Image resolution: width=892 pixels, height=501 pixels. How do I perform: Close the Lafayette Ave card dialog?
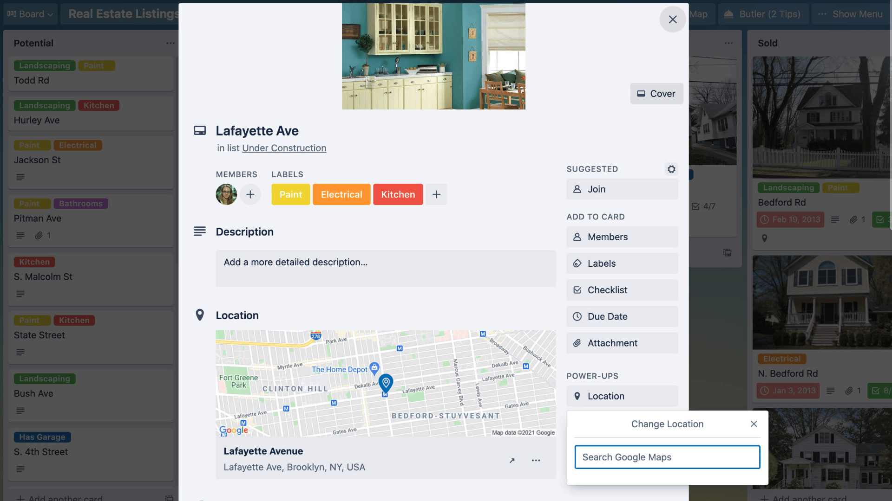(x=672, y=19)
